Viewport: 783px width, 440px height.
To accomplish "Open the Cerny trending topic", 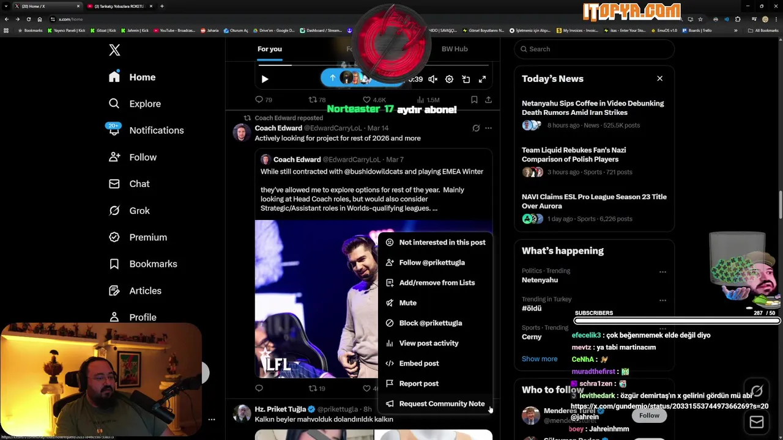I will [x=532, y=337].
